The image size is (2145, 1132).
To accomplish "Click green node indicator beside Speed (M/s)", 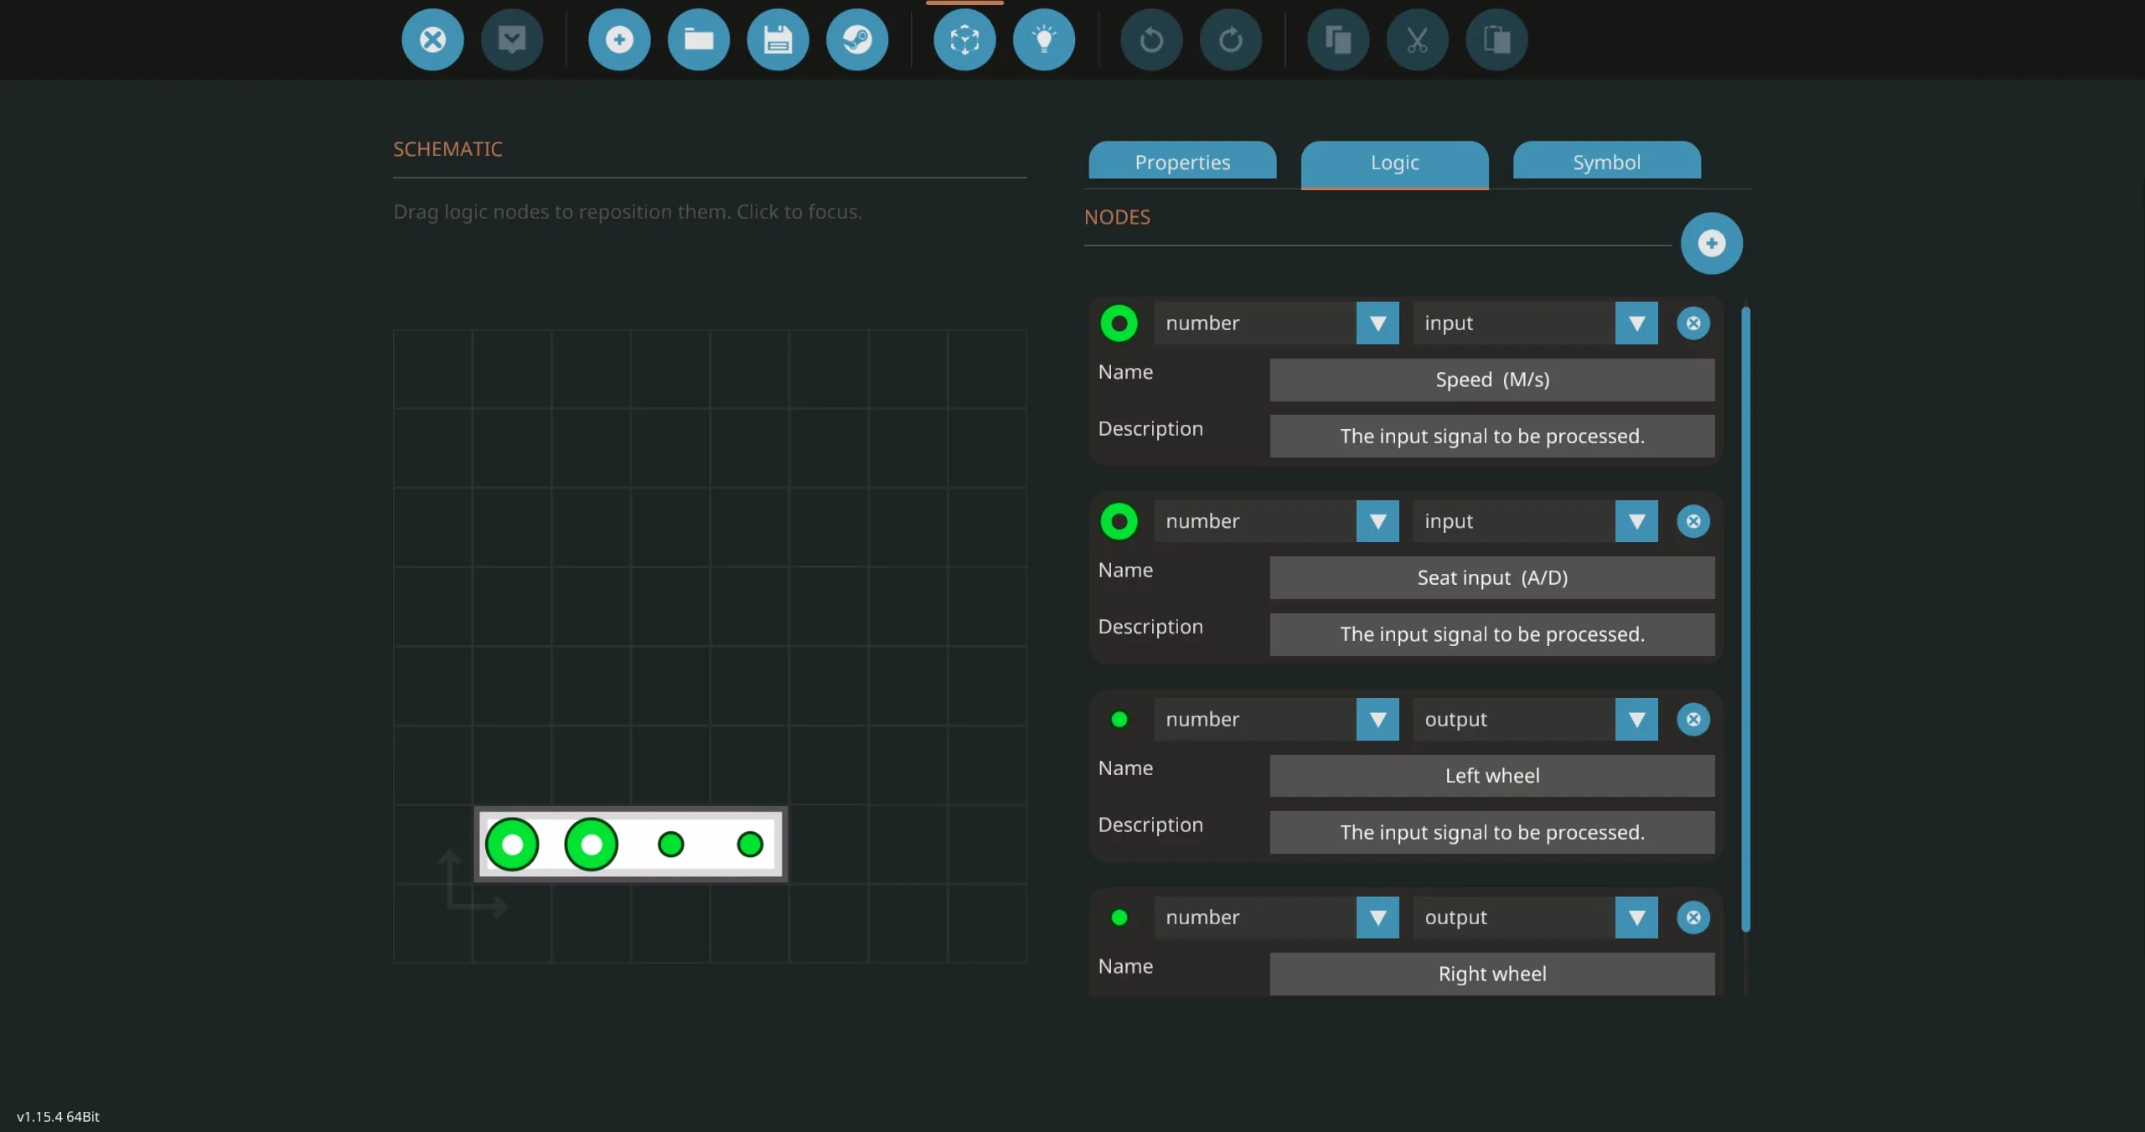I will pyautogui.click(x=1119, y=323).
